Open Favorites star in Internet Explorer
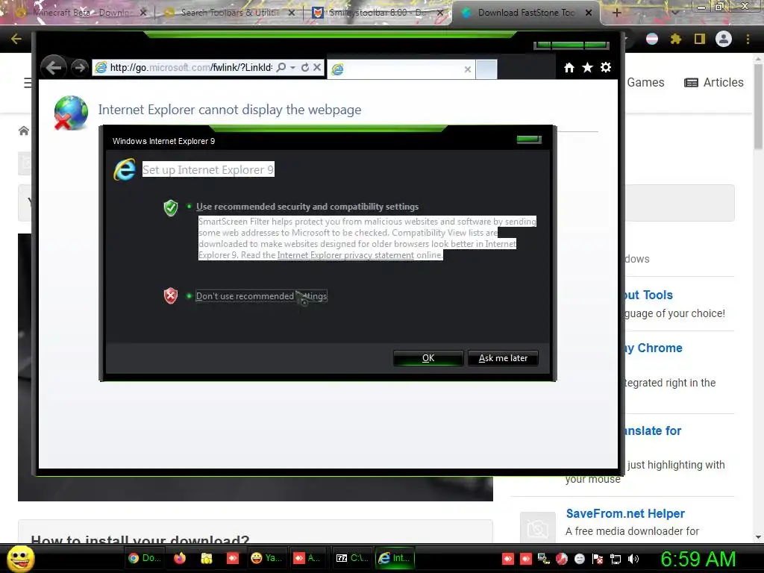The width and height of the screenshot is (764, 573). 587,68
